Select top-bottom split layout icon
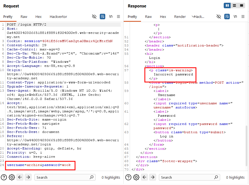 click(234, 6)
